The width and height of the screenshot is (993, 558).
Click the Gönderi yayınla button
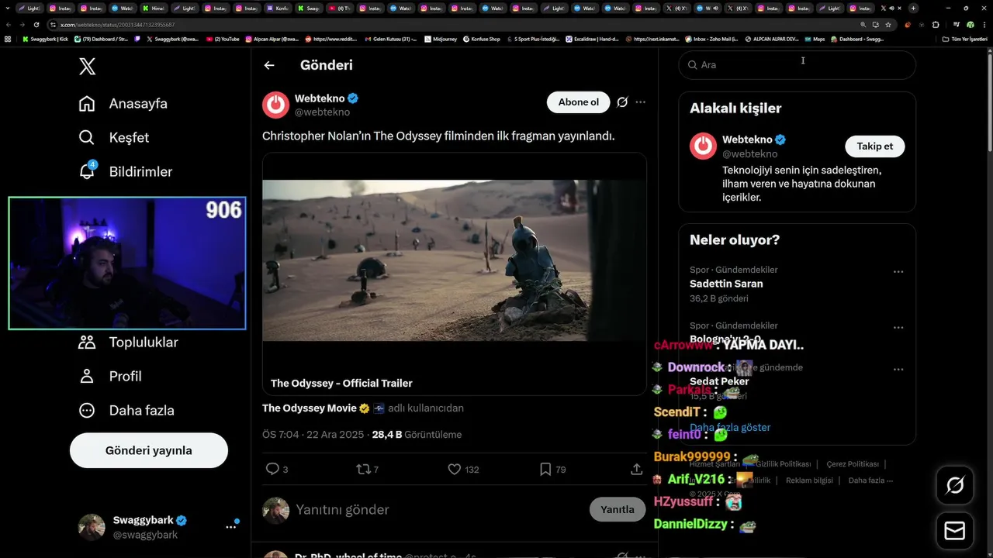(149, 450)
